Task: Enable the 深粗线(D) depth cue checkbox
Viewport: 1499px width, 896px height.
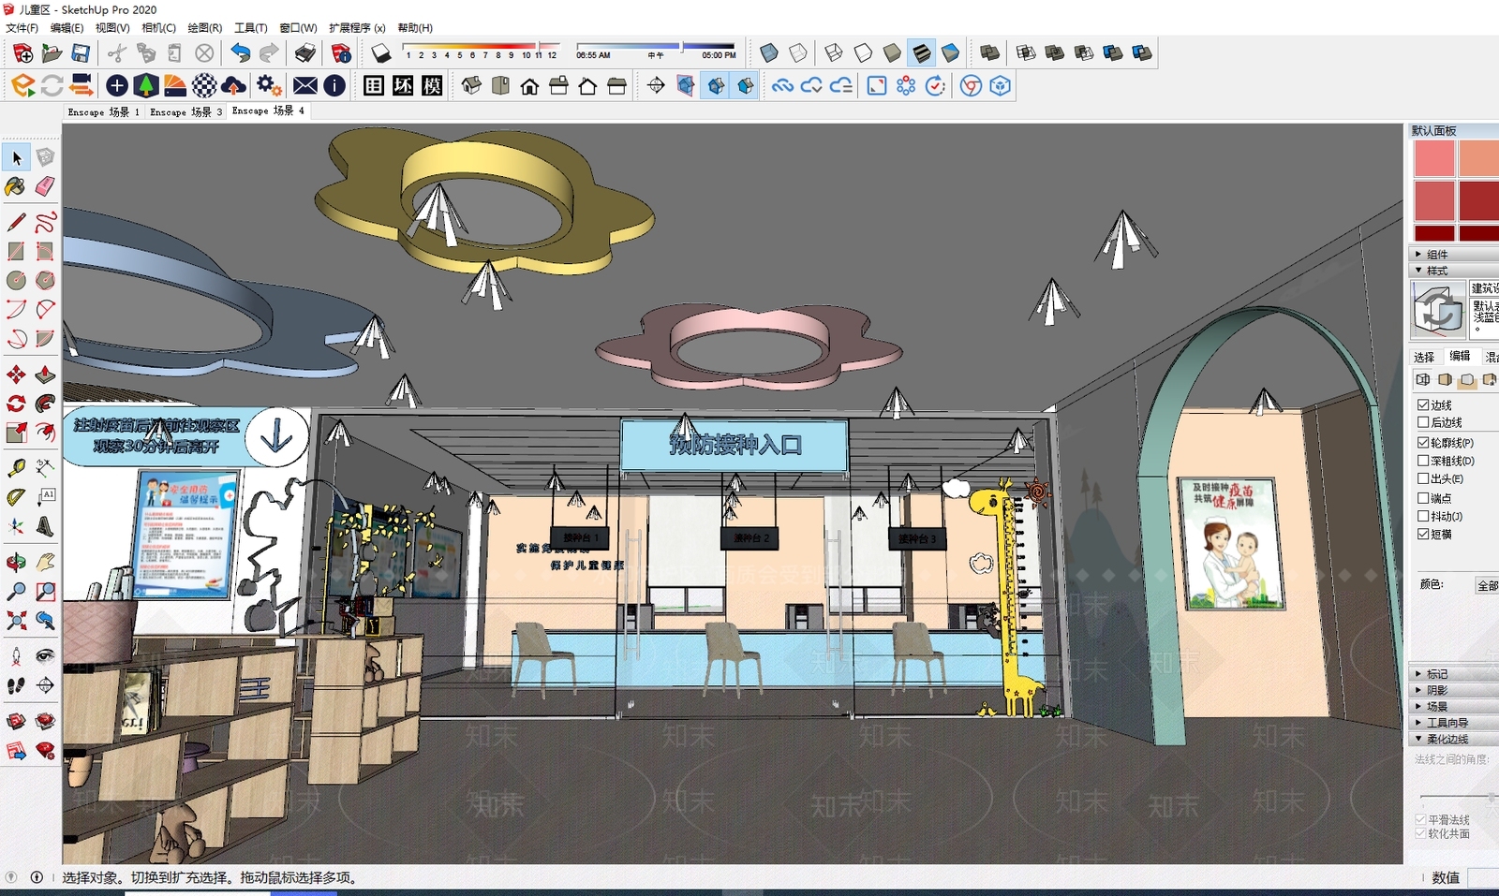Action: tap(1423, 461)
